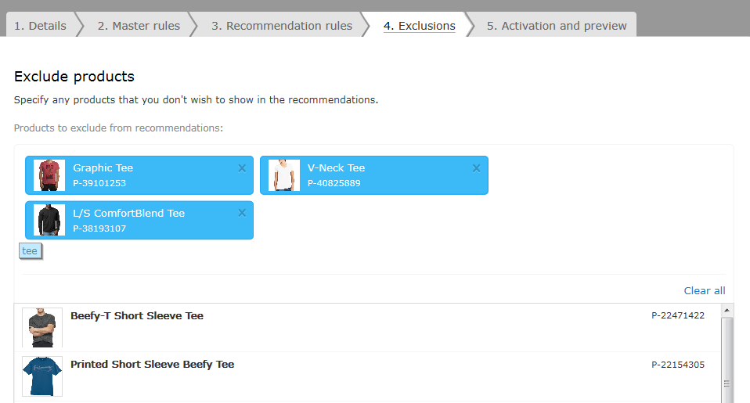Click the Graphic Tee product thumbnail

49,175
